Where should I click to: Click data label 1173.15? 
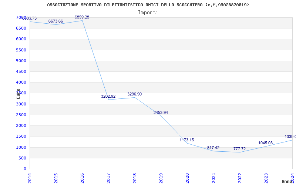point(187,140)
